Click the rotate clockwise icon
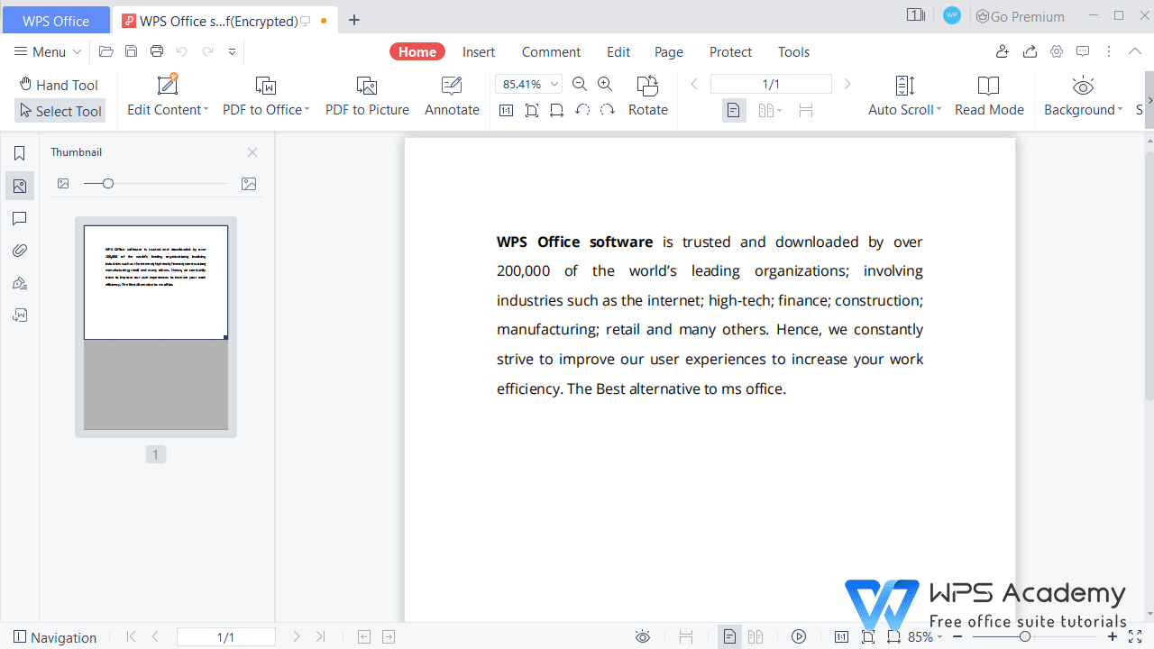Viewport: 1154px width, 649px height. (x=608, y=110)
